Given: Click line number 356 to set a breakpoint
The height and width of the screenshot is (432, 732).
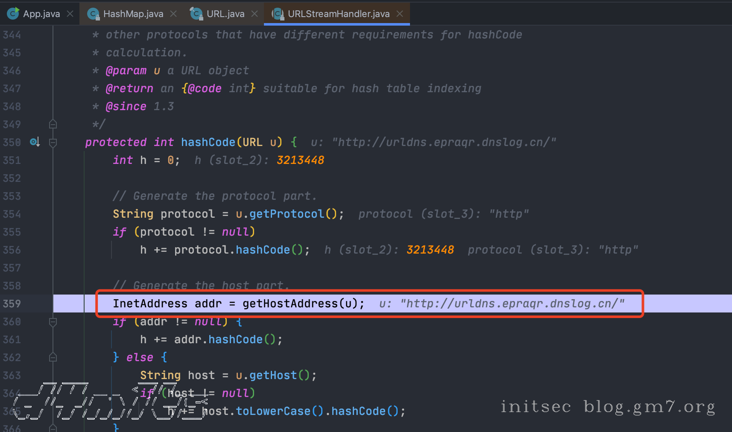Looking at the screenshot, I should [12, 250].
